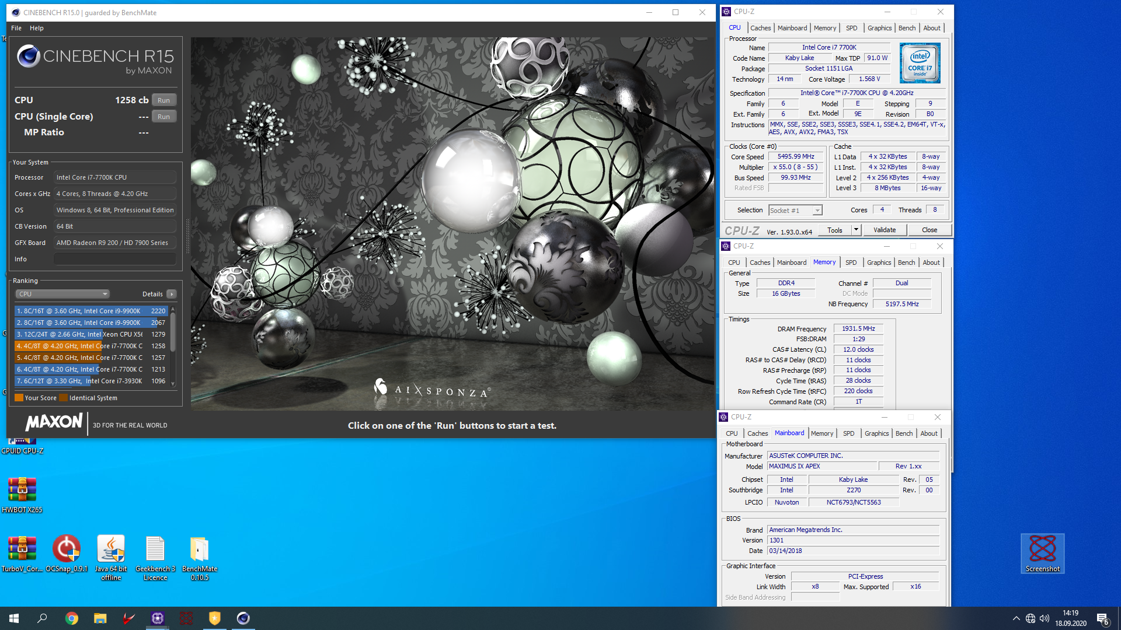Select the HWBOT X265 desktop icon
The height and width of the screenshot is (630, 1121).
coord(22,495)
